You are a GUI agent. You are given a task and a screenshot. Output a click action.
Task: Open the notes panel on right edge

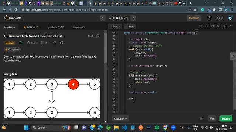pos(233,56)
